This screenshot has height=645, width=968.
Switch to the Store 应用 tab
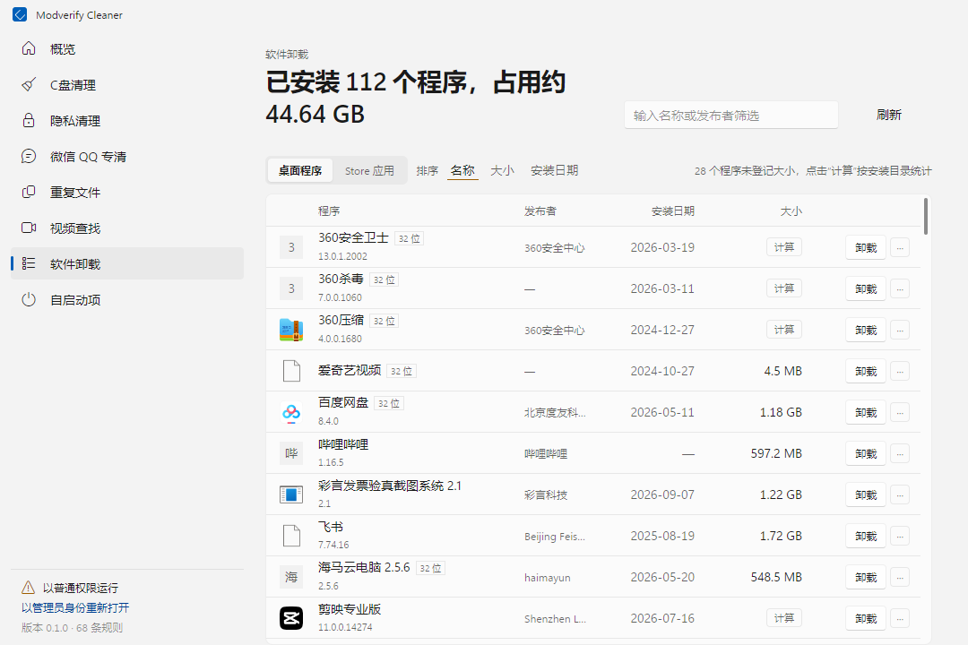point(369,170)
